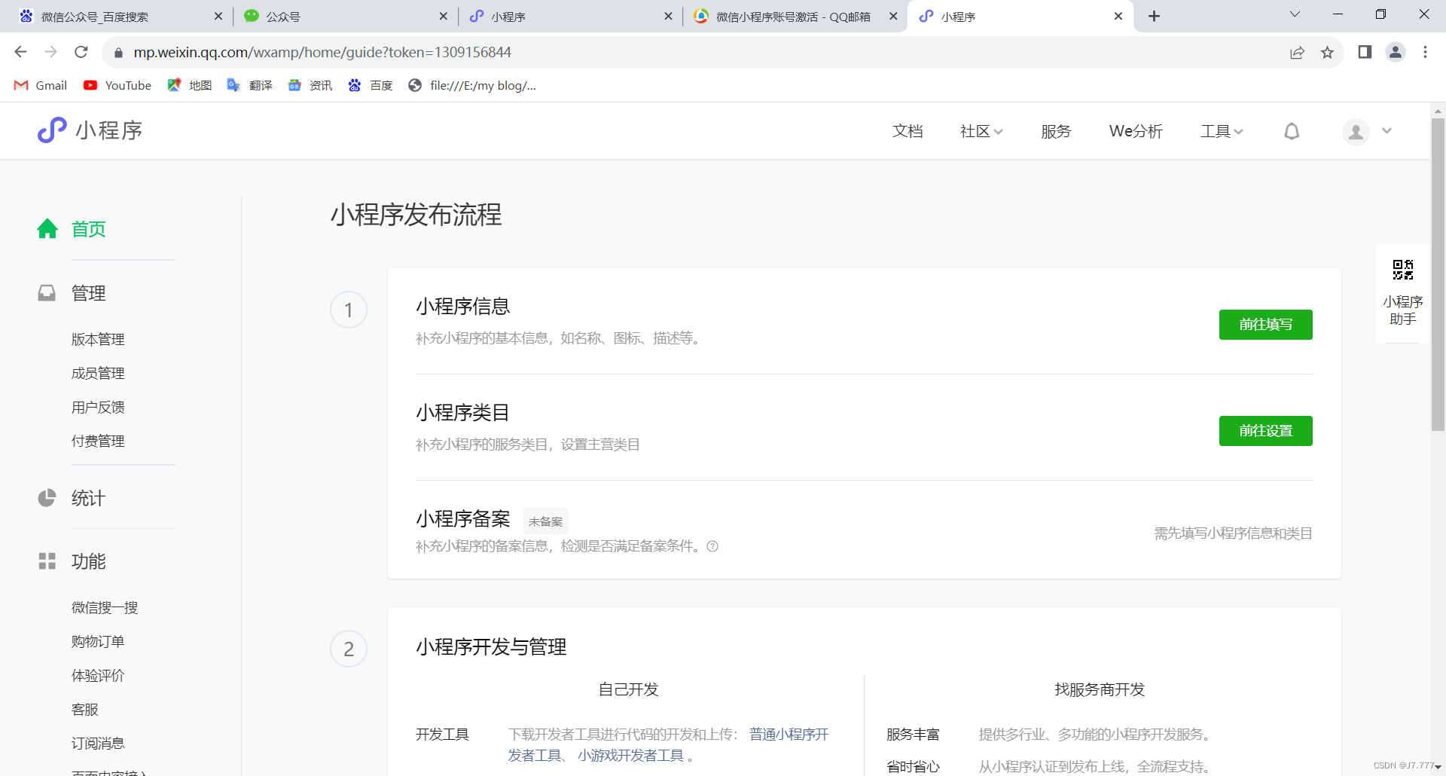The width and height of the screenshot is (1446, 776).
Task: Bookmark this page with star icon
Action: [1327, 52]
